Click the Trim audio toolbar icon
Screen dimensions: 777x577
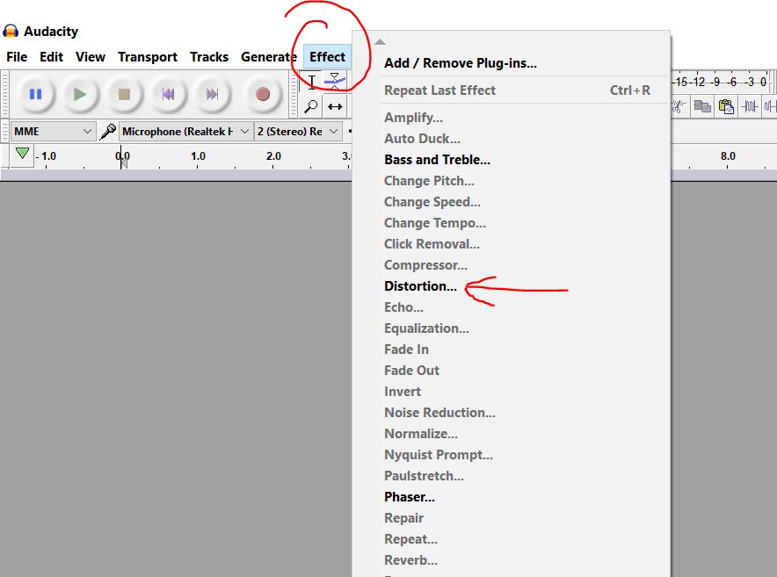749,106
